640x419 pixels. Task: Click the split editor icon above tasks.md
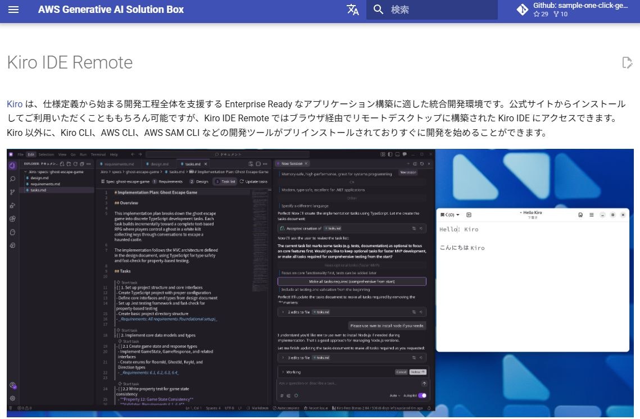point(258,164)
